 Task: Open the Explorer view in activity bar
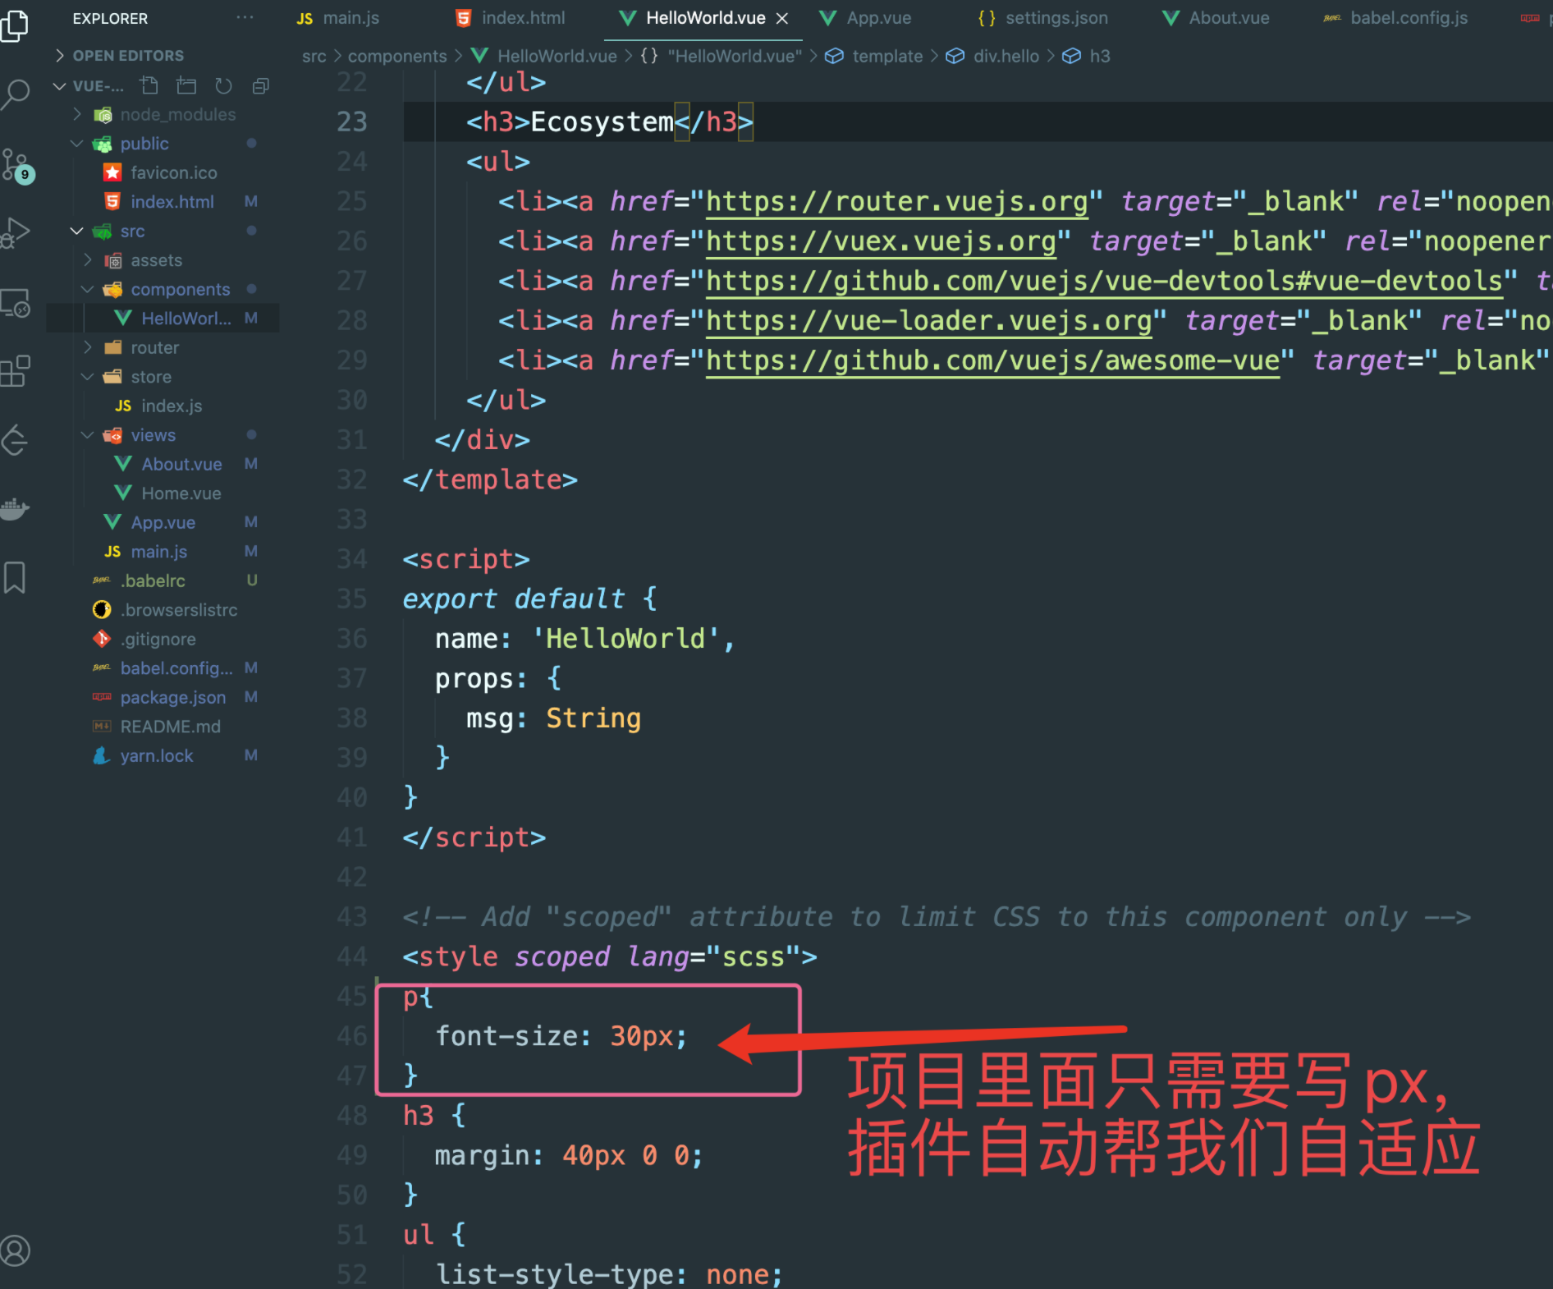(x=15, y=25)
